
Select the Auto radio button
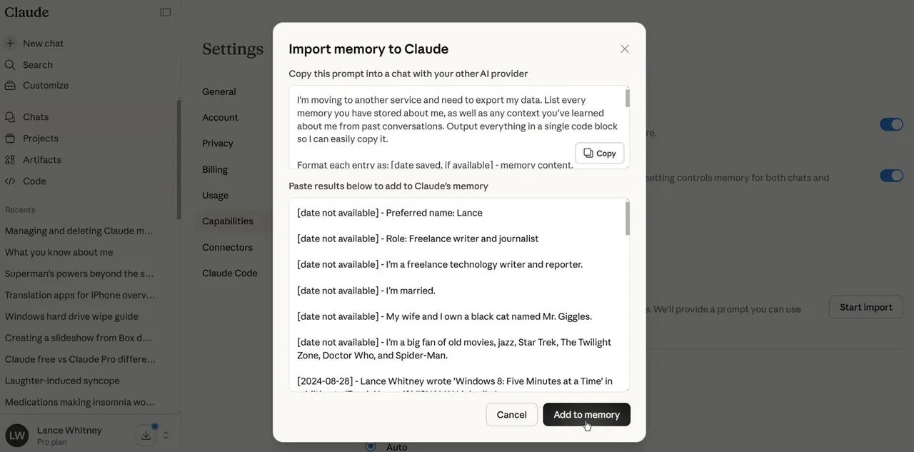[x=371, y=446]
